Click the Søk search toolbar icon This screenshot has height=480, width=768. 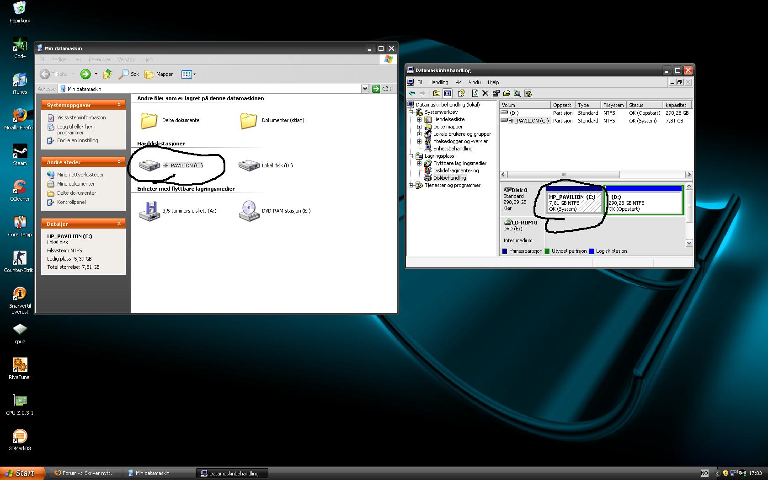tap(128, 74)
